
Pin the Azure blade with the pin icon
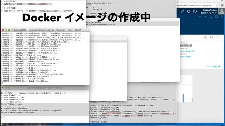(205, 16)
